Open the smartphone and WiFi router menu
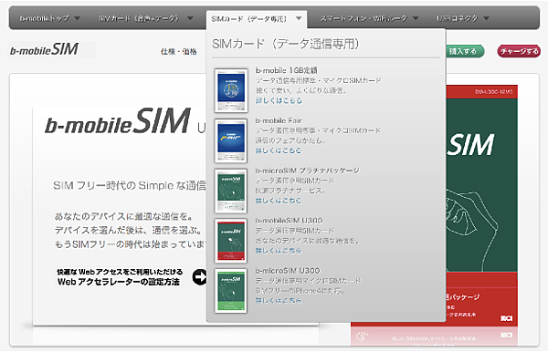The height and width of the screenshot is (352, 548). (x=364, y=18)
